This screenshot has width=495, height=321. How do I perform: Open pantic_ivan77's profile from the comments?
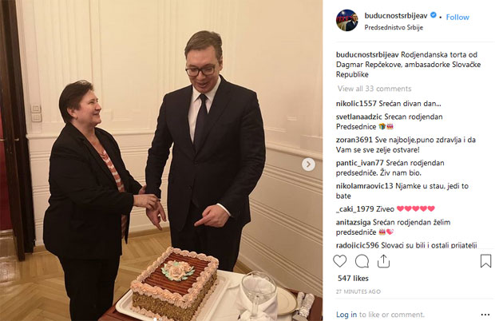(360, 163)
